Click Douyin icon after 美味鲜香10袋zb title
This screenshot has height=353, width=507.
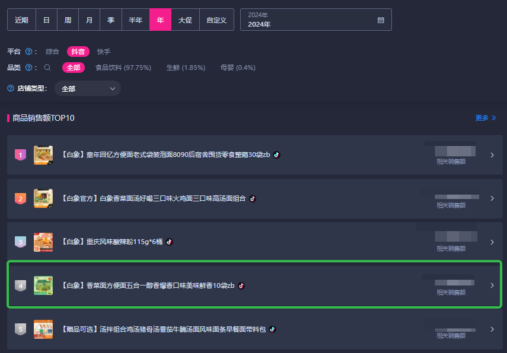[241, 285]
